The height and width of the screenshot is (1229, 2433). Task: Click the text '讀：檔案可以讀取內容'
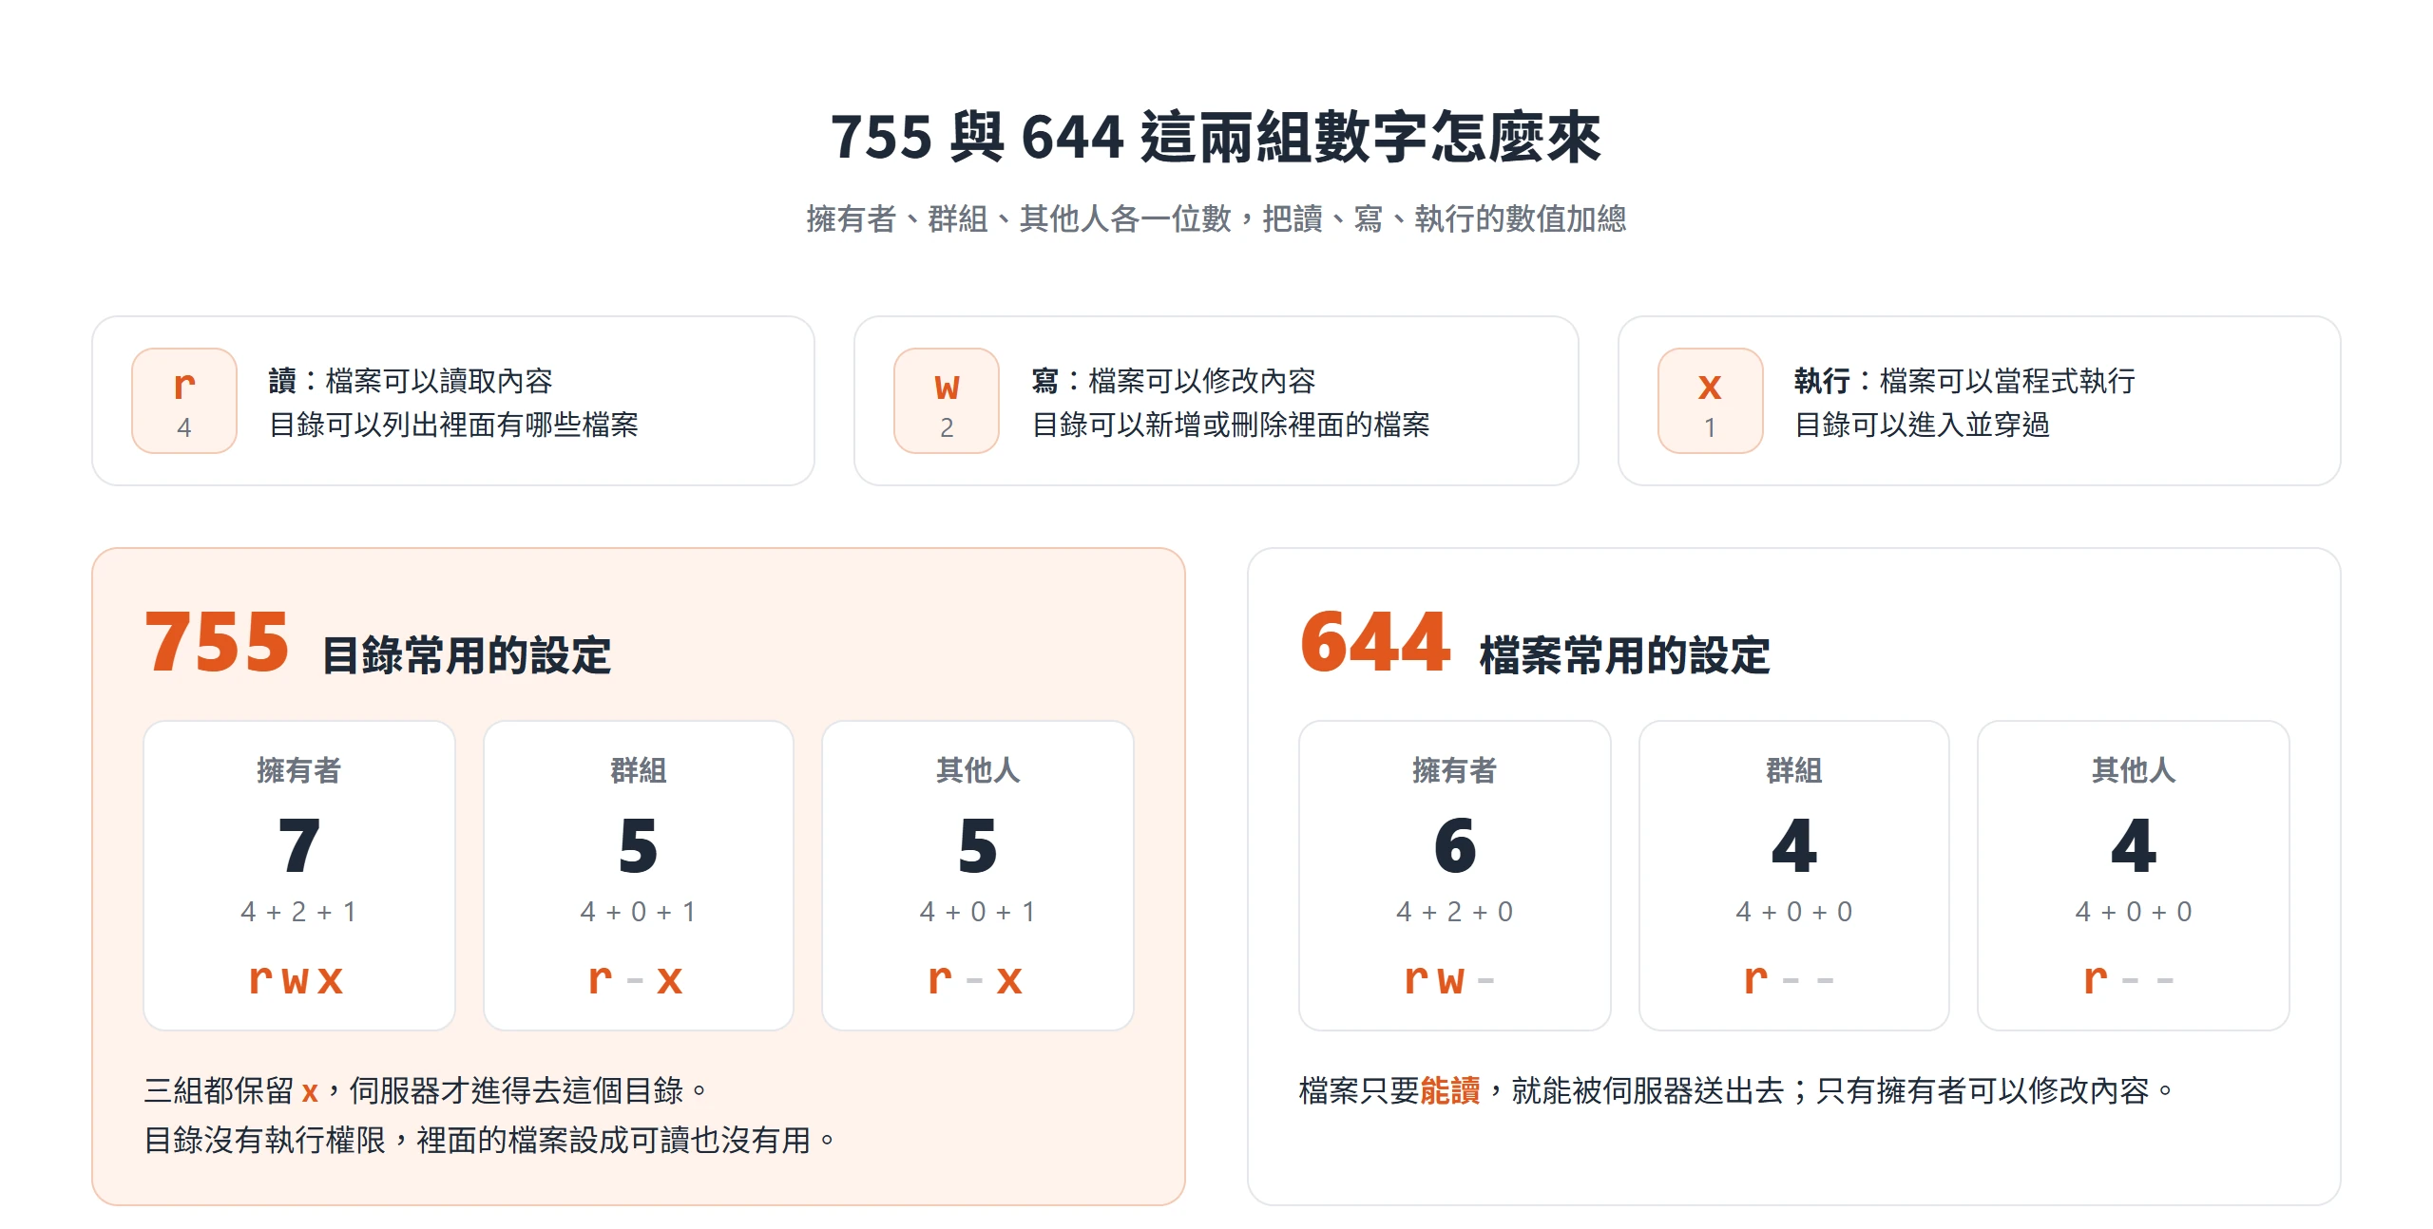(411, 380)
